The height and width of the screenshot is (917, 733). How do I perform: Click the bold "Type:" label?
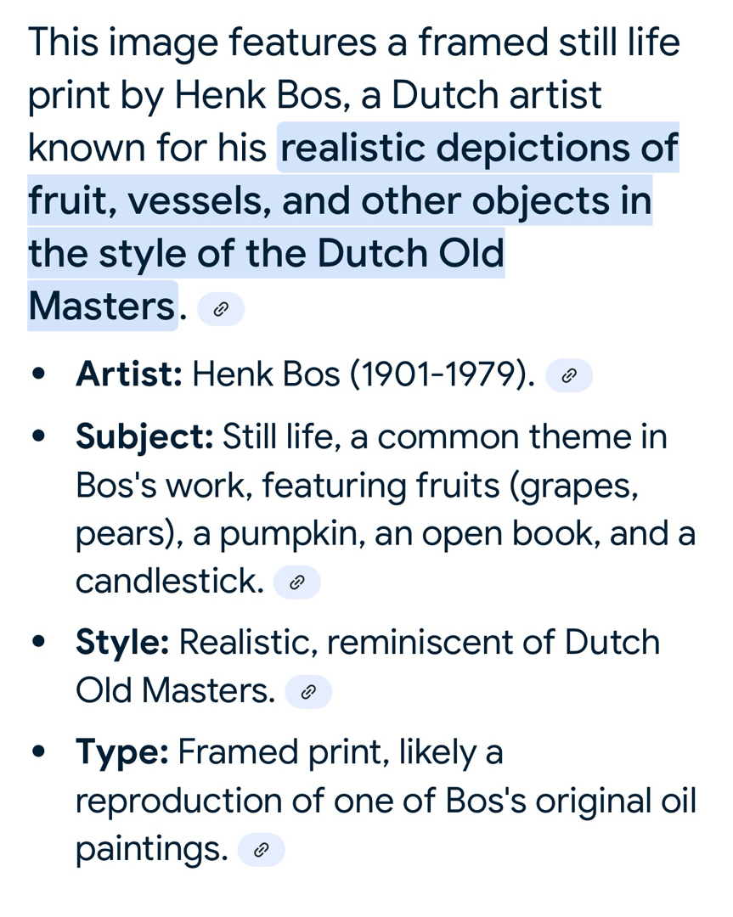122,752
